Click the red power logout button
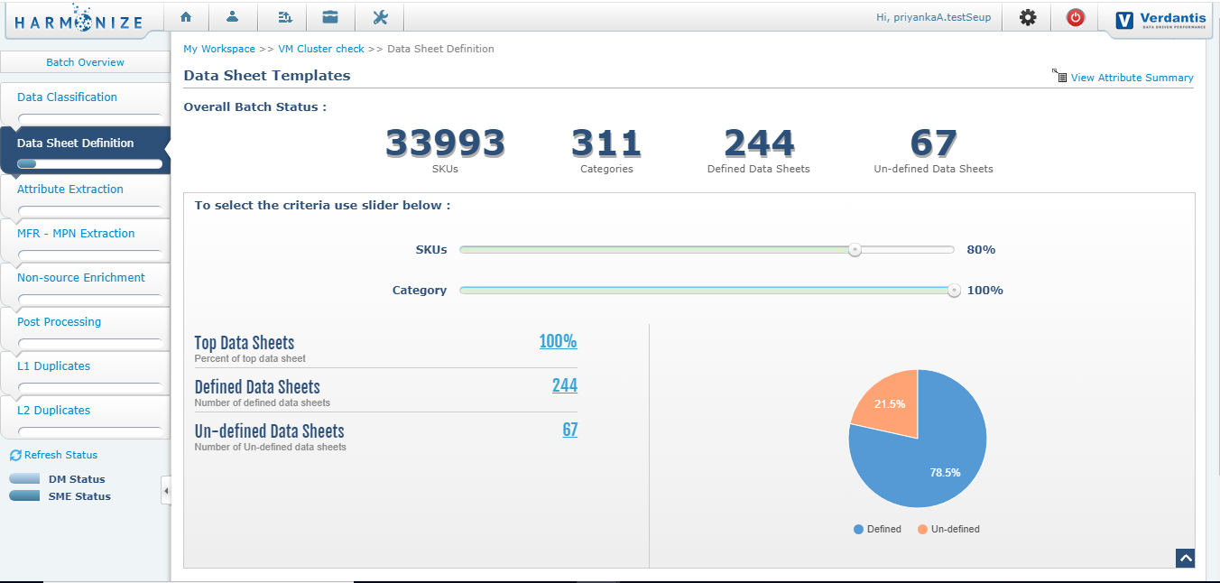This screenshot has width=1220, height=583. 1075,17
